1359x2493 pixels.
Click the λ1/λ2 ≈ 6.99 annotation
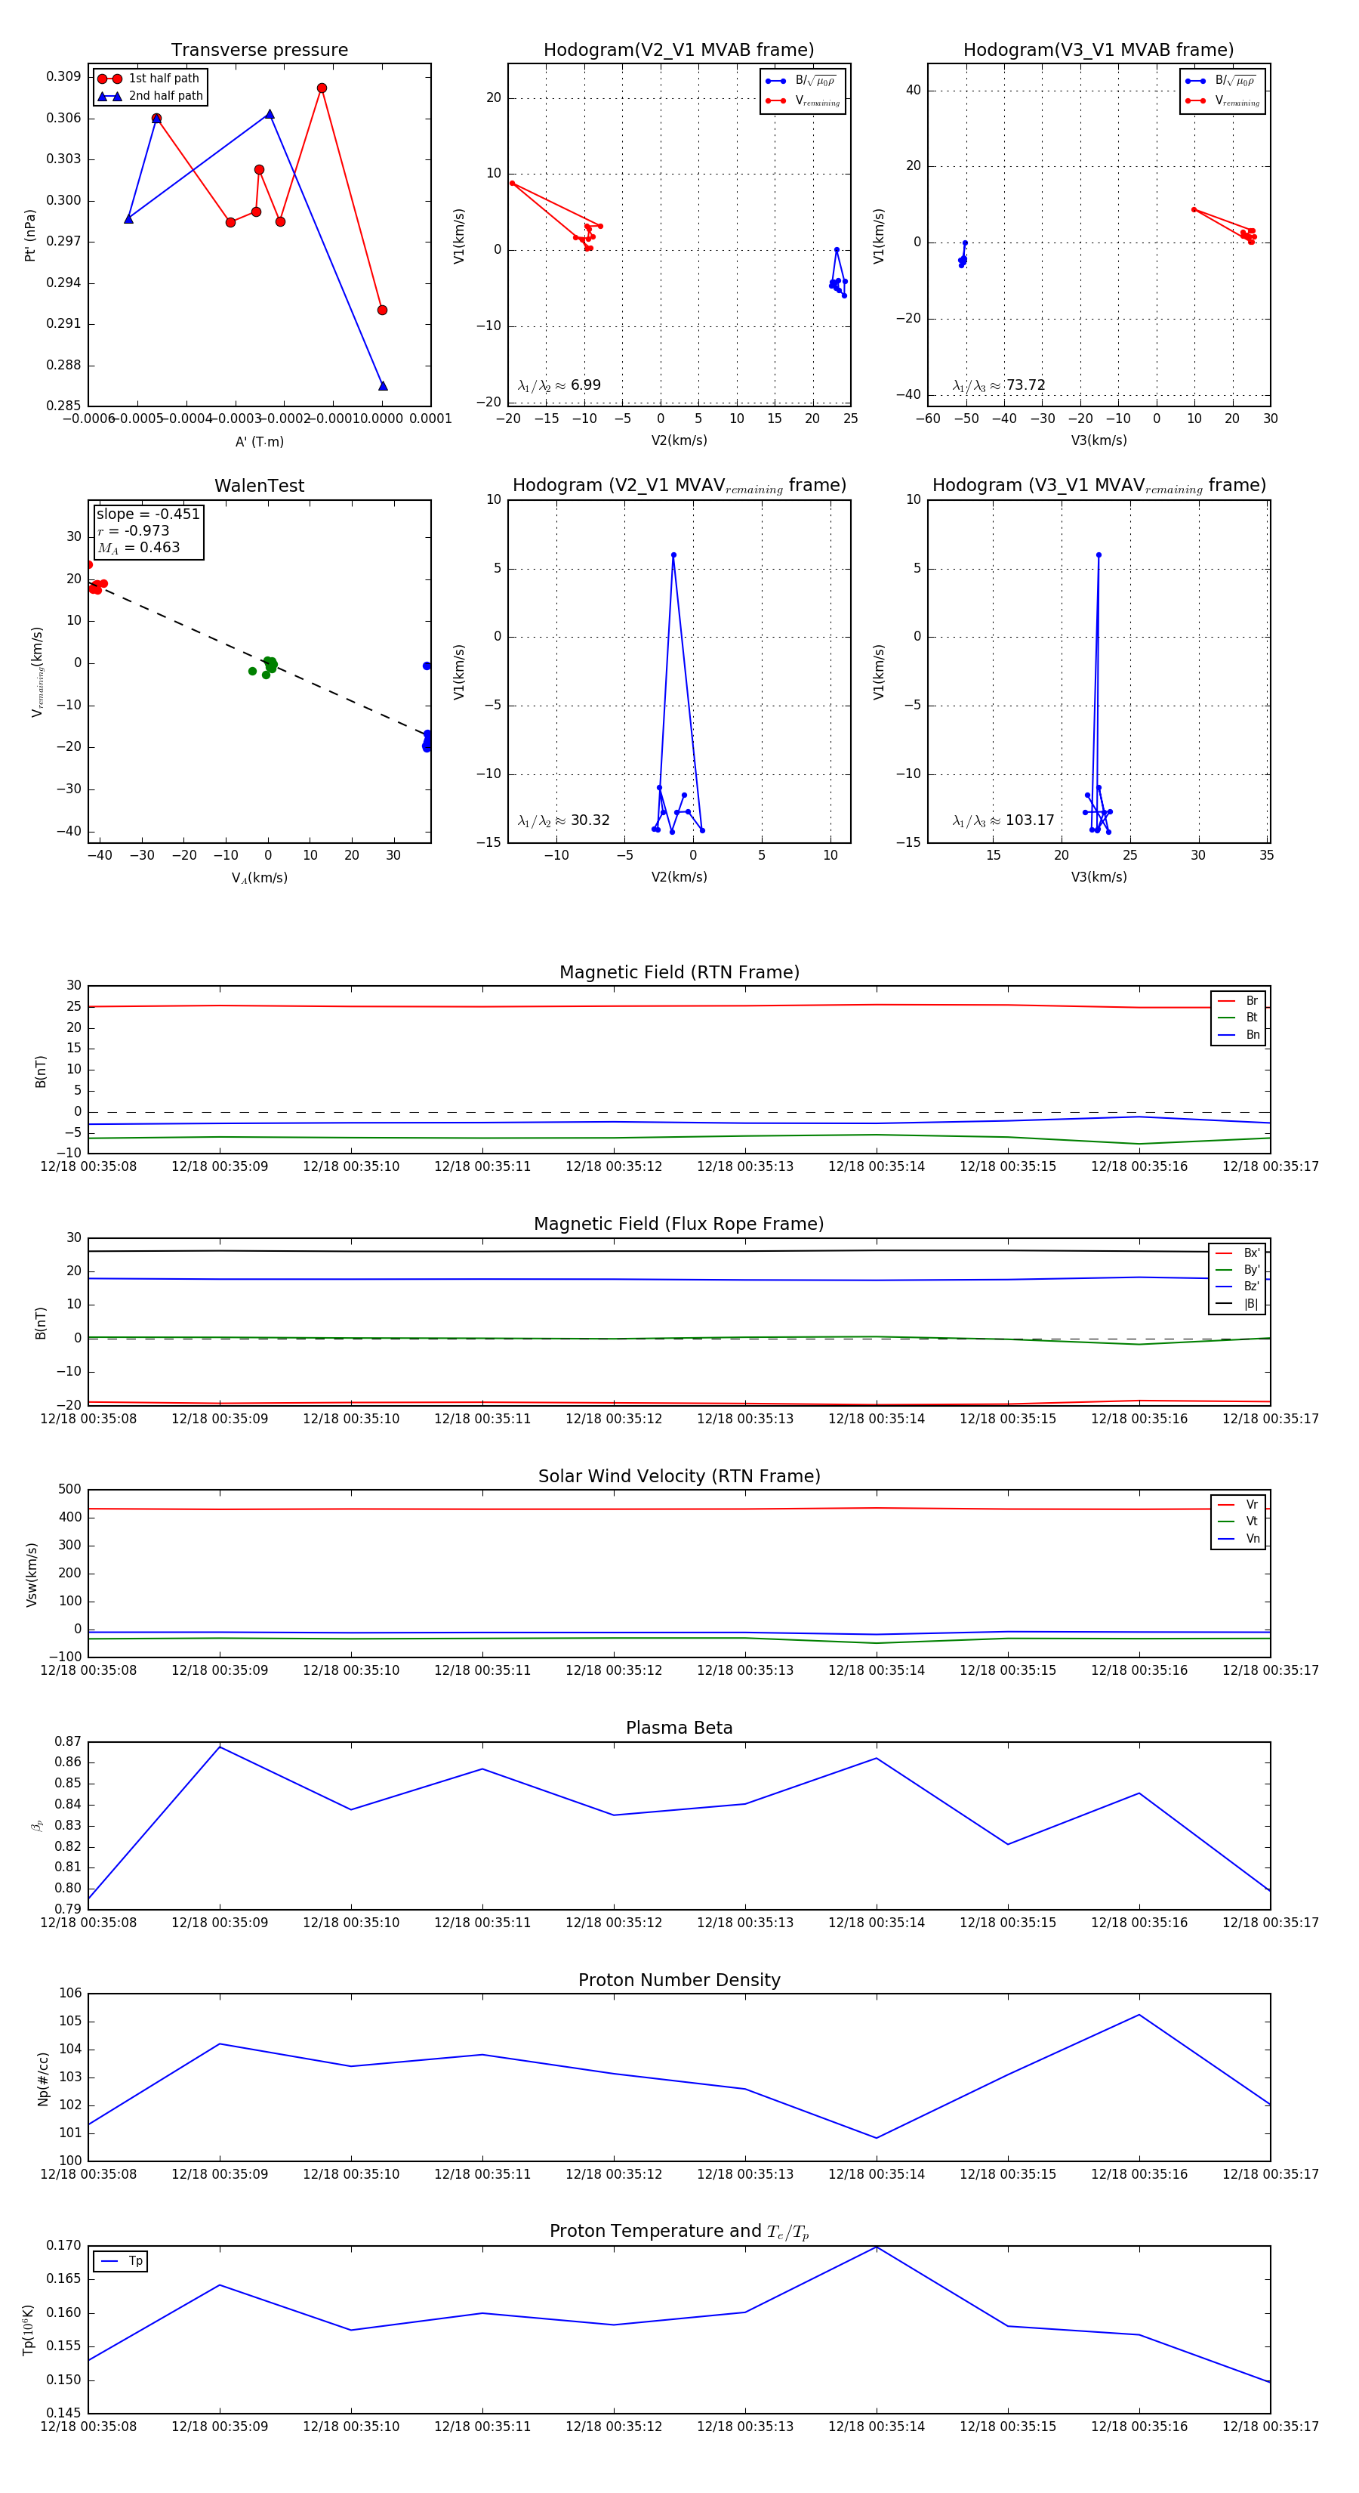coord(559,385)
